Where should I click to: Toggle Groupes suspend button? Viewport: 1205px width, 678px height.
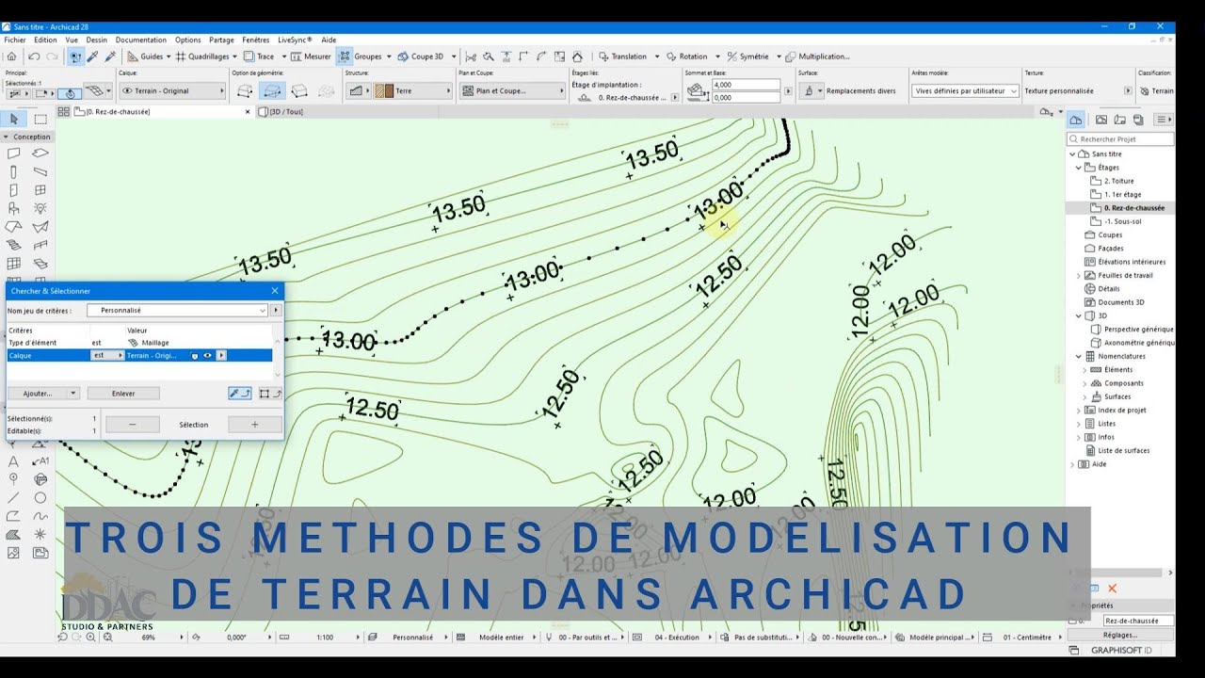coord(345,56)
